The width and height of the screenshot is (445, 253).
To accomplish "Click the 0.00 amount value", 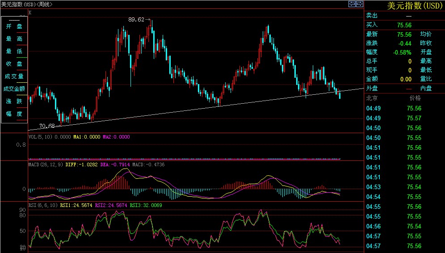I will (406, 79).
